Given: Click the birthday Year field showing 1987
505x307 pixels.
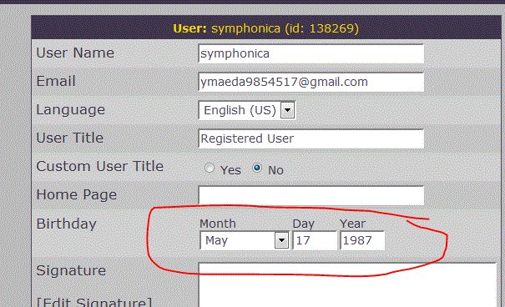Looking at the screenshot, I should [x=362, y=240].
